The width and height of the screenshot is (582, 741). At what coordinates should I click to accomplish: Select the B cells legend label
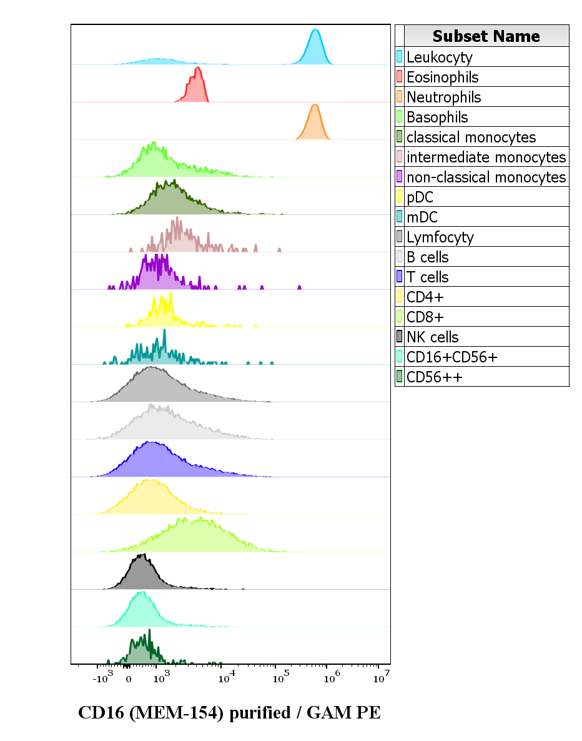tap(427, 257)
